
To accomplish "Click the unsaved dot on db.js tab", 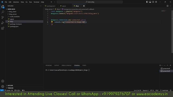I will click(84, 6).
